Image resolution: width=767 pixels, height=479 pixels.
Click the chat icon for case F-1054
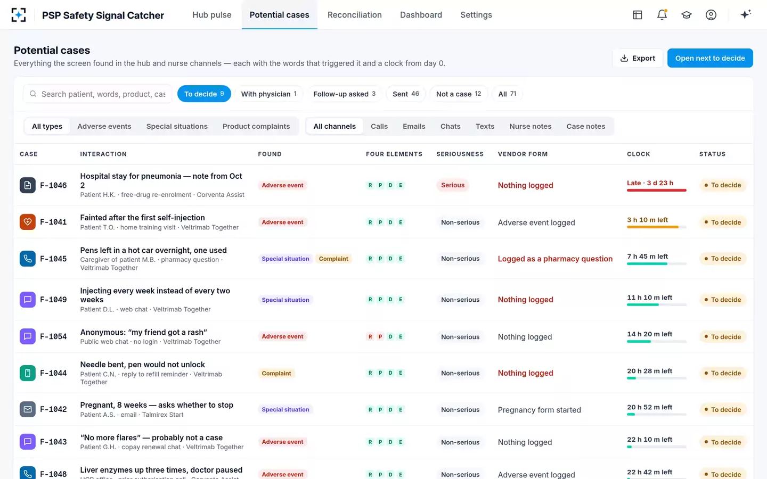coord(28,336)
